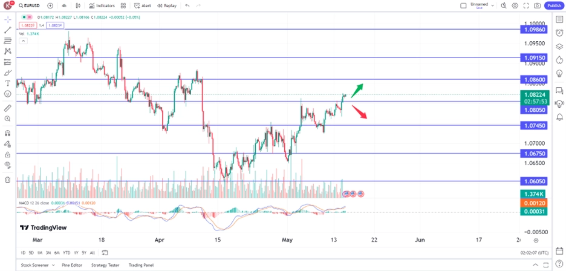
Task: Set the time range to 5D
Action: click(x=31, y=253)
